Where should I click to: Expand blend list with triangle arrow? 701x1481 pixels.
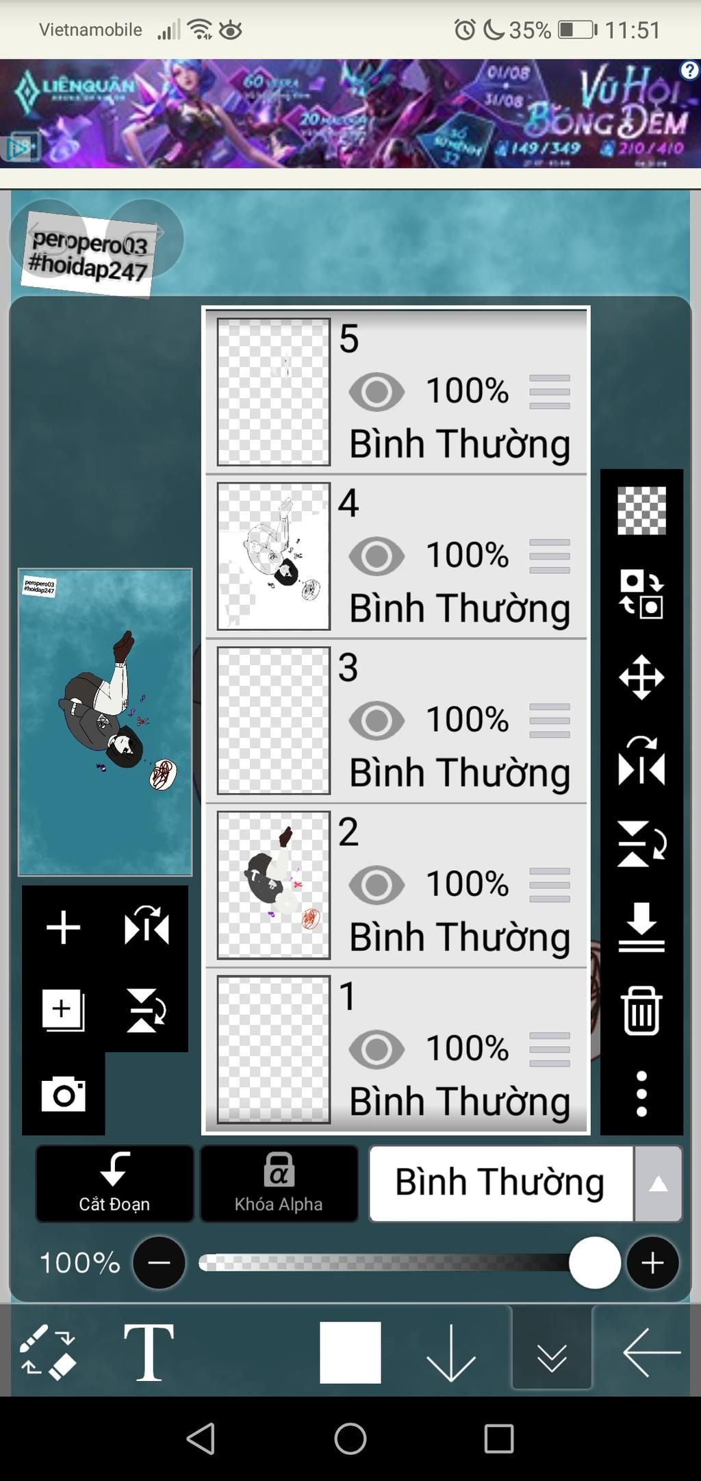pyautogui.click(x=658, y=1184)
